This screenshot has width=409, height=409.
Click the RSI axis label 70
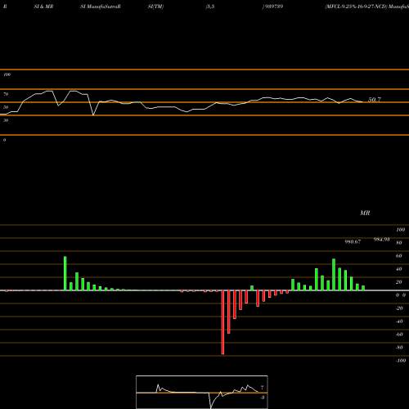coord(6,94)
